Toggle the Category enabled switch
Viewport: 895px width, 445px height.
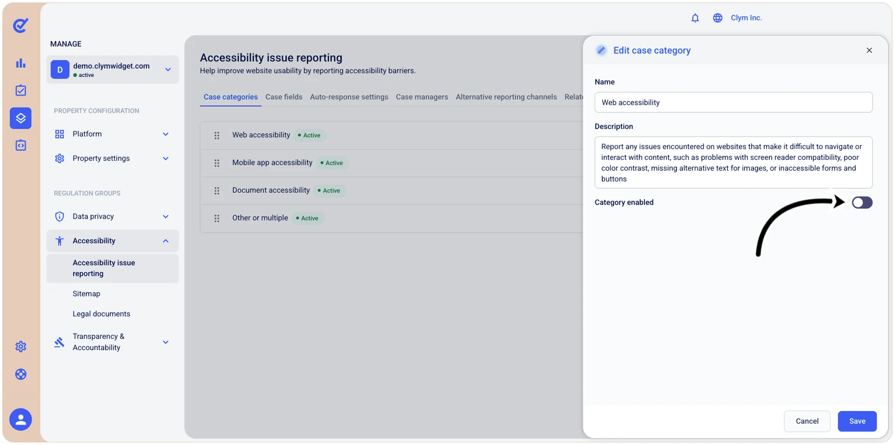click(x=862, y=202)
